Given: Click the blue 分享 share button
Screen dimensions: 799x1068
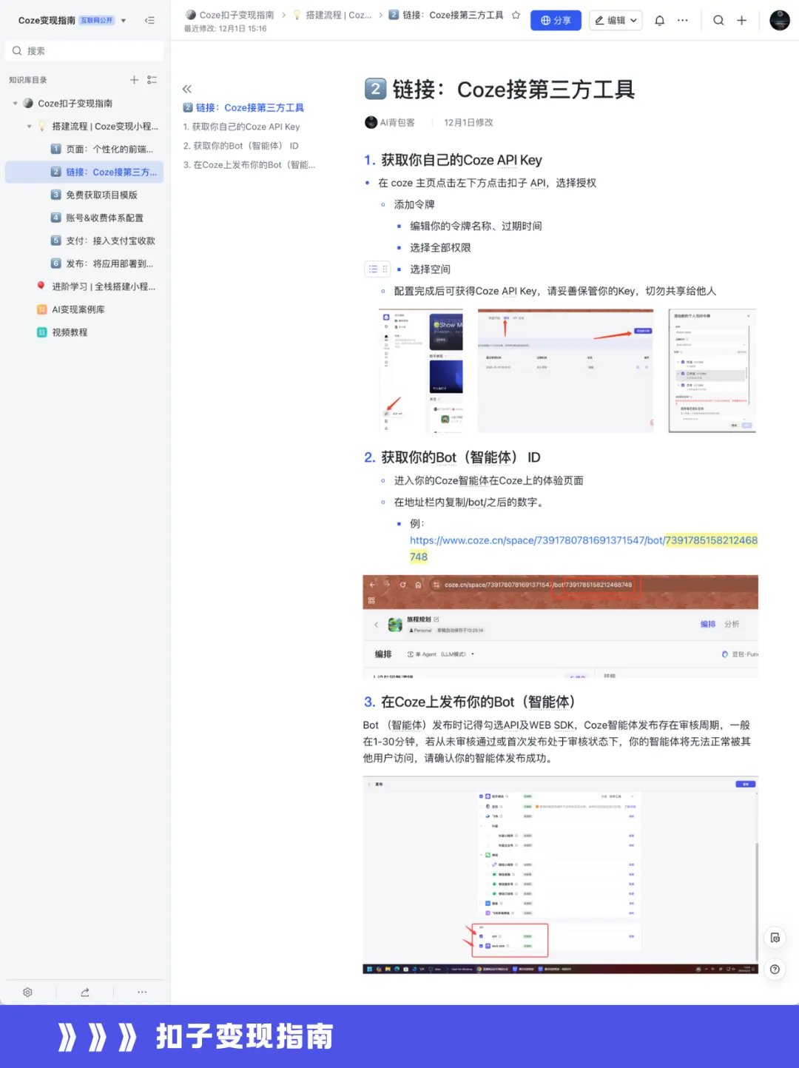Looking at the screenshot, I should (x=556, y=21).
